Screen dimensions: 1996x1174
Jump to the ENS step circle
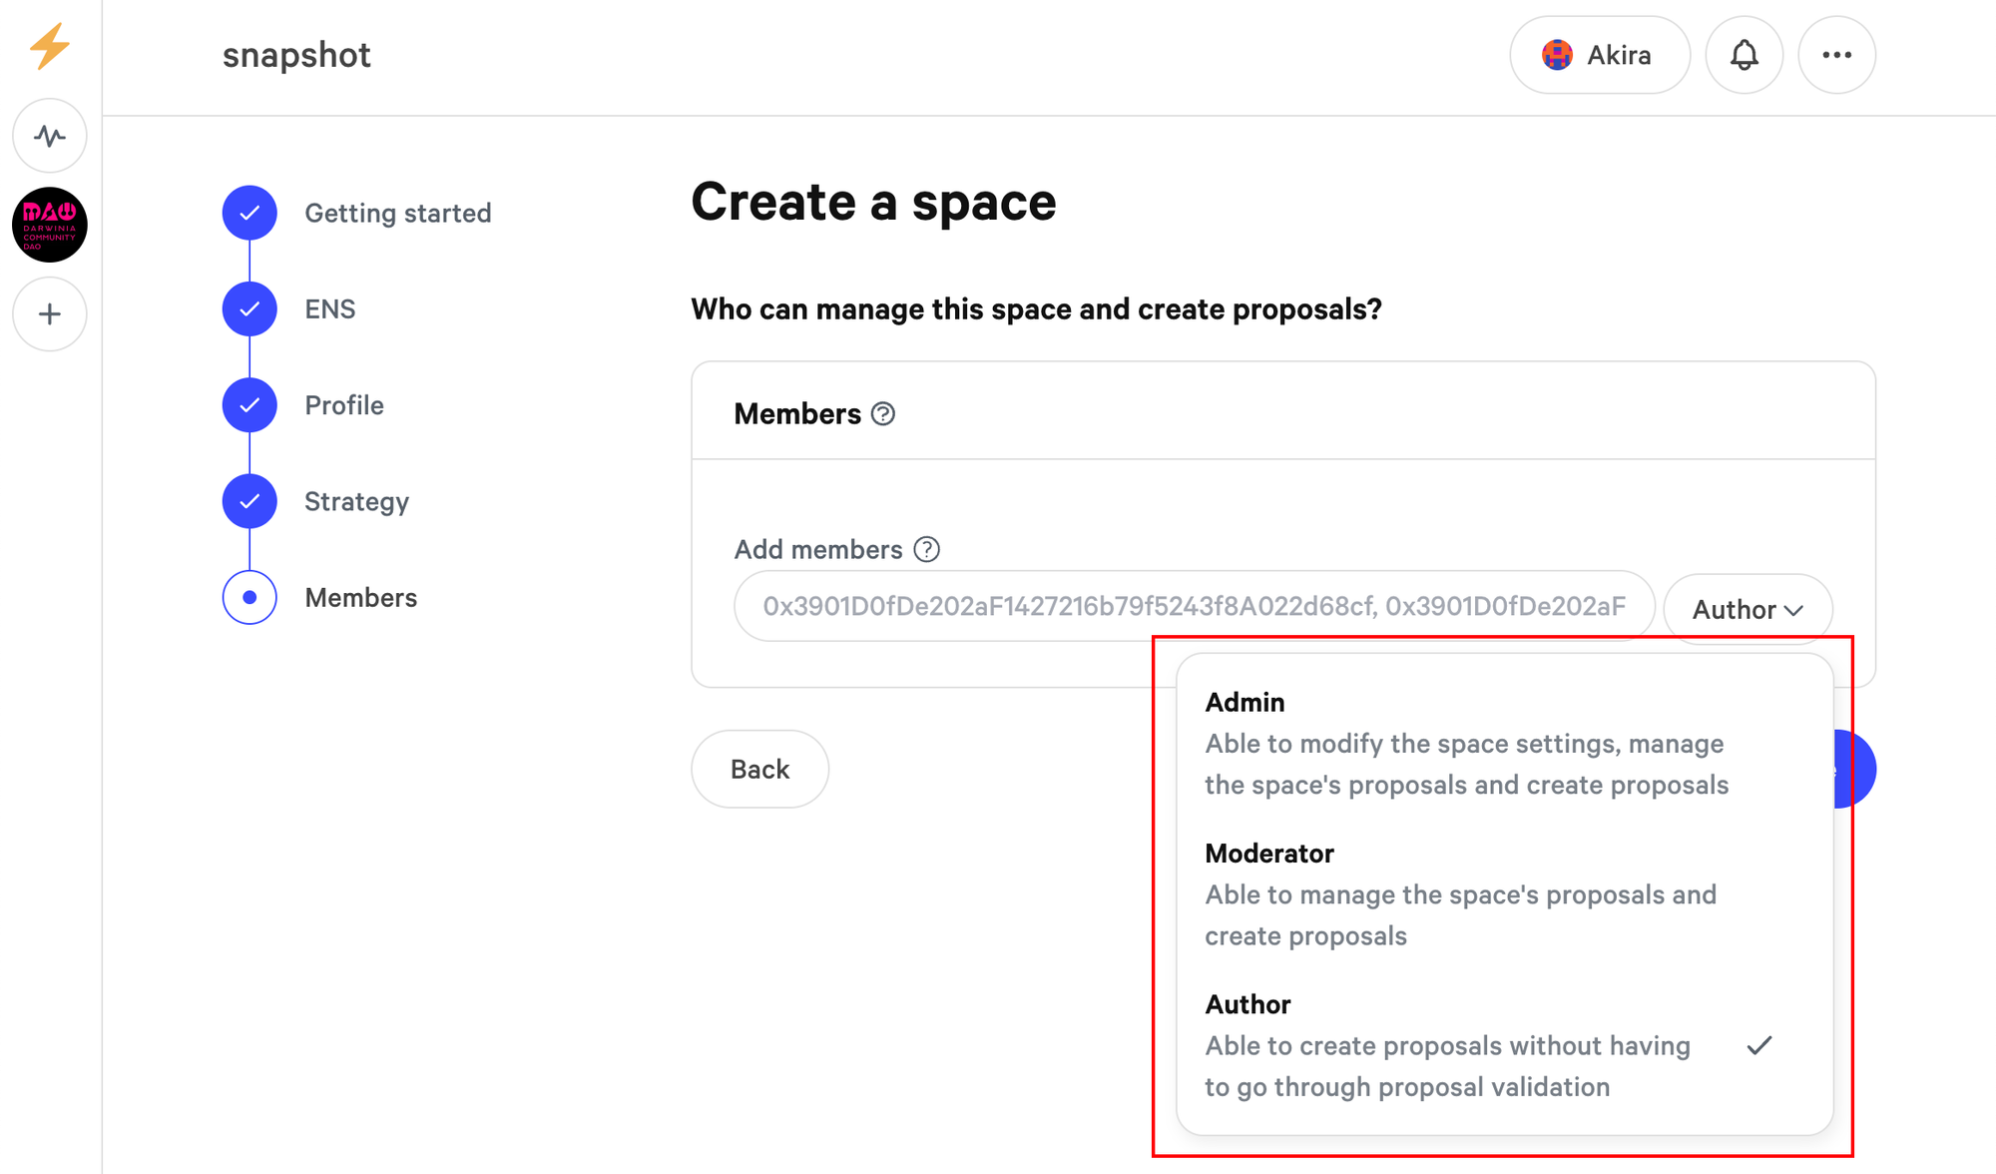pos(249,309)
